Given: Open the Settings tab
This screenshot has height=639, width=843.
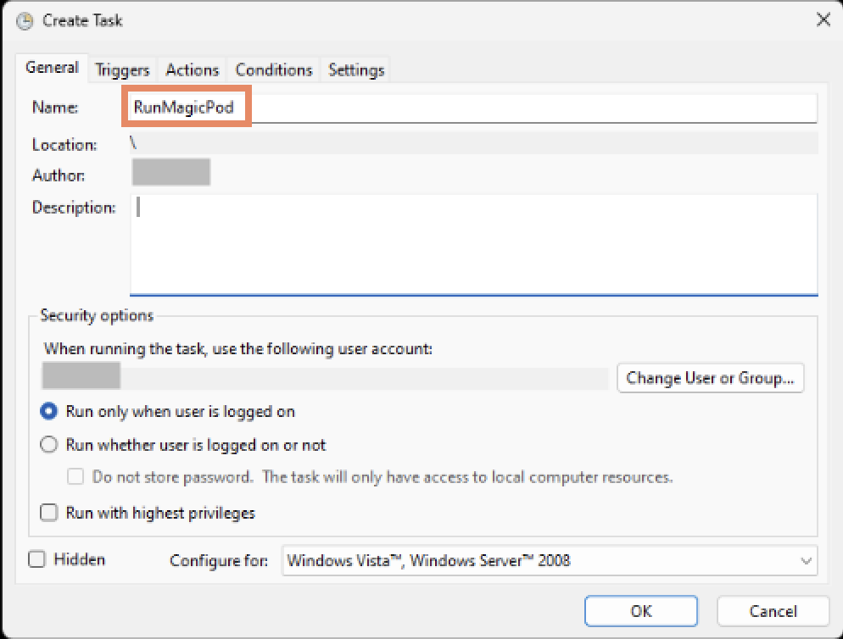Looking at the screenshot, I should coord(356,69).
